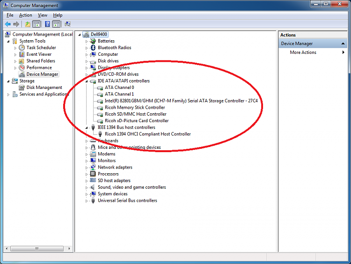The image size is (351, 264).
Task: Expand Universal Serial Bus controllers
Action: [x=87, y=201]
